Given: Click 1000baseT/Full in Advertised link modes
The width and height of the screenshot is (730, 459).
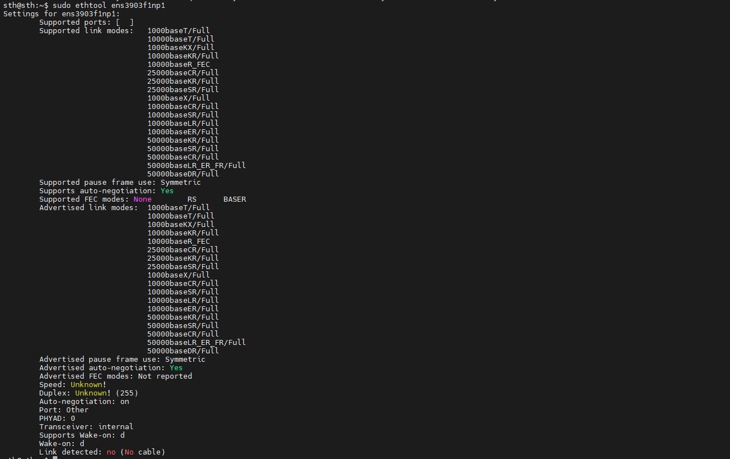Looking at the screenshot, I should tap(178, 207).
